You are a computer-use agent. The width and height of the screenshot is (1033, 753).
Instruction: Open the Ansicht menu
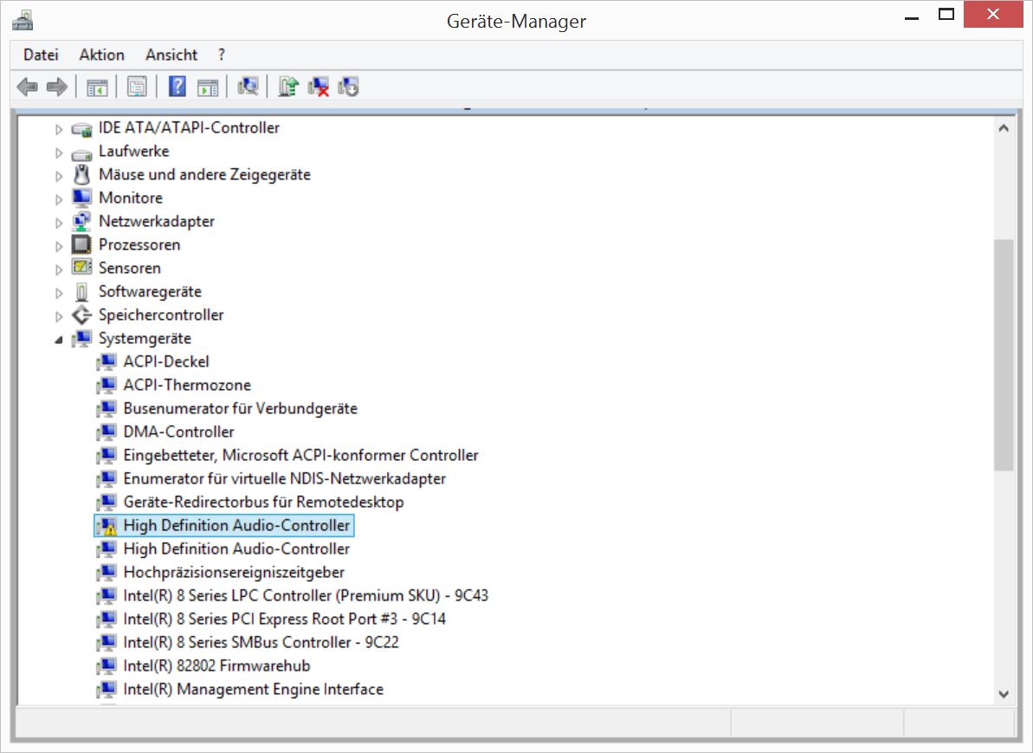tap(171, 55)
